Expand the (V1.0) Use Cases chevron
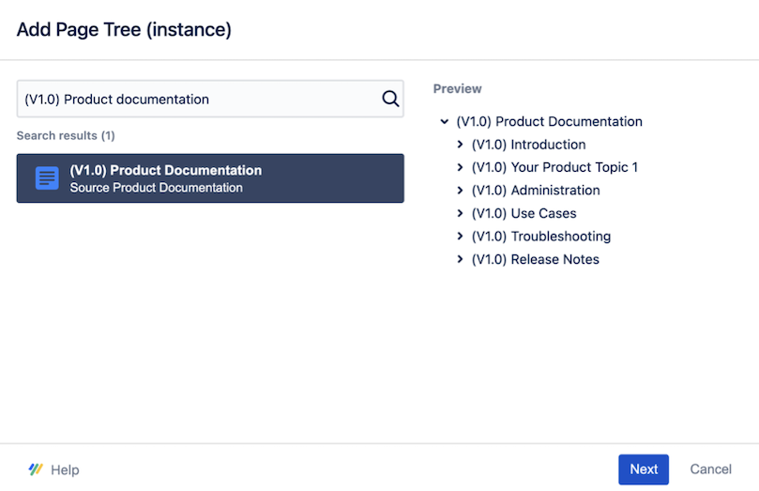759x491 pixels. tap(460, 213)
